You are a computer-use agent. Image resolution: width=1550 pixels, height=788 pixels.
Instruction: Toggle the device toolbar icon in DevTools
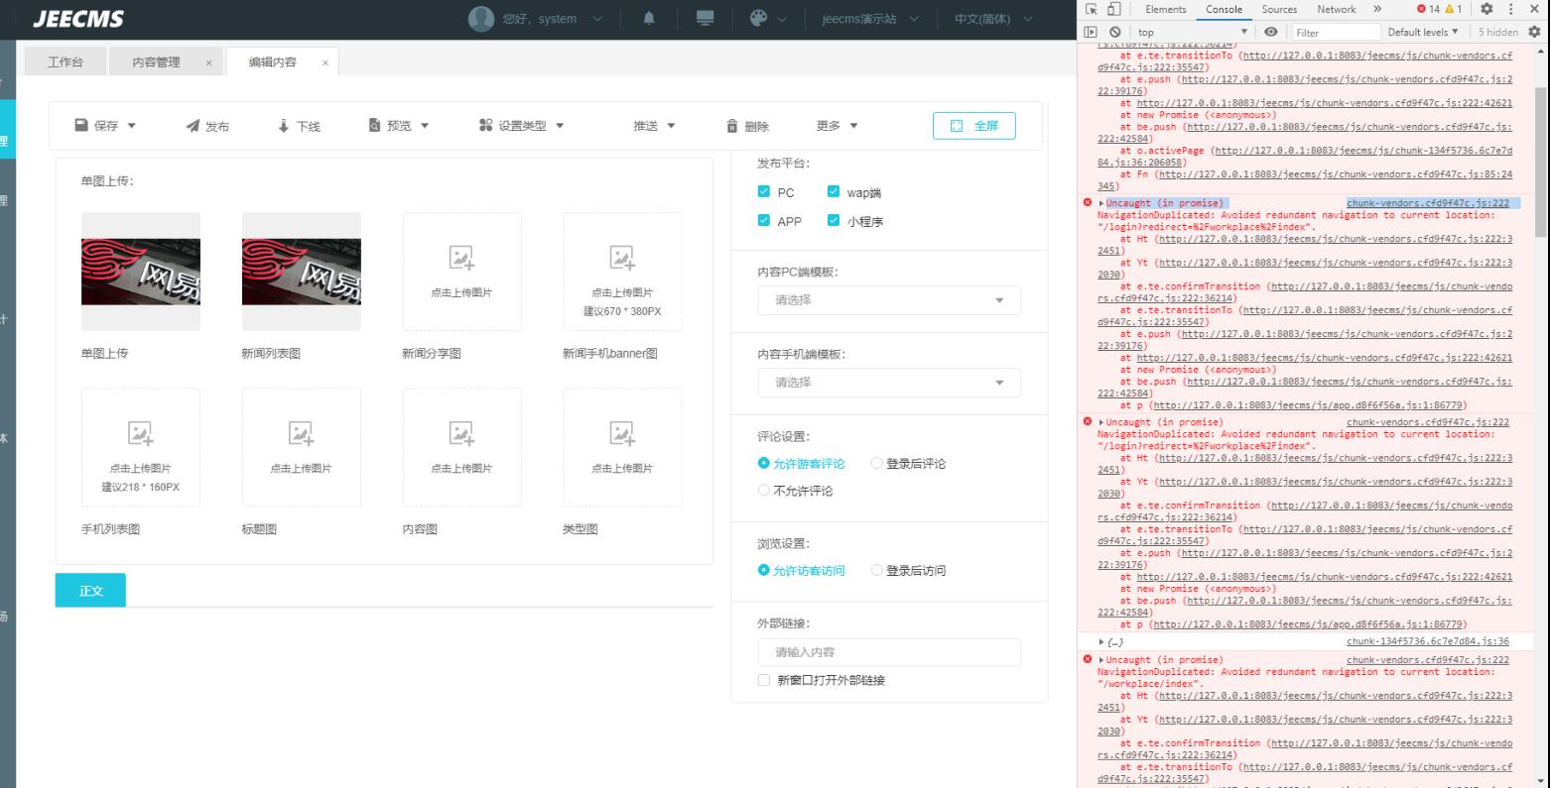(x=1113, y=9)
